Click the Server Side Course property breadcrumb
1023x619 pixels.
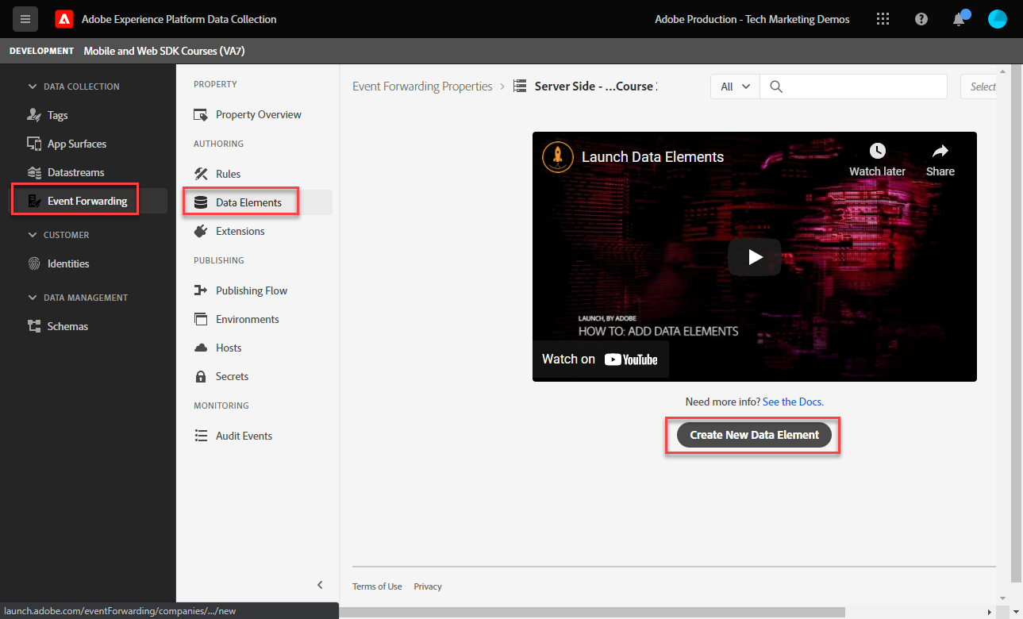596,87
